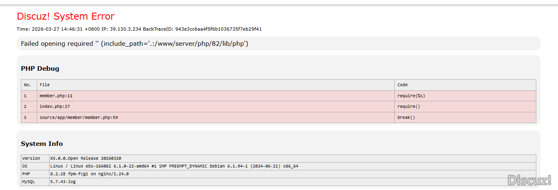This screenshot has height=190, width=558.
Task: Click the "Code" column header
Action: [x=403, y=85]
